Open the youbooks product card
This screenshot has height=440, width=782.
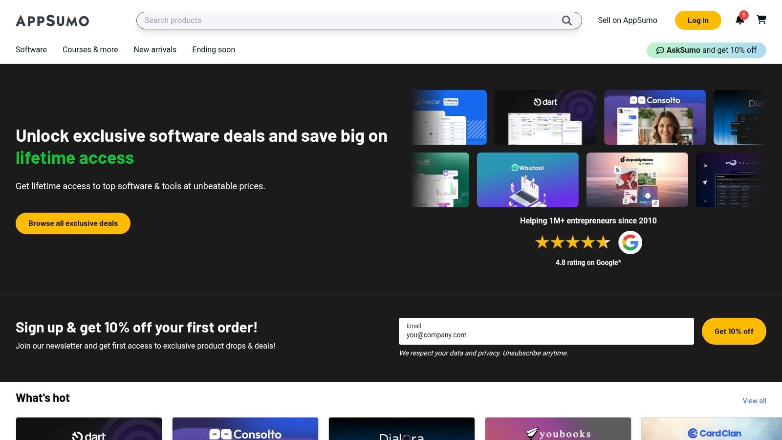tap(558, 429)
